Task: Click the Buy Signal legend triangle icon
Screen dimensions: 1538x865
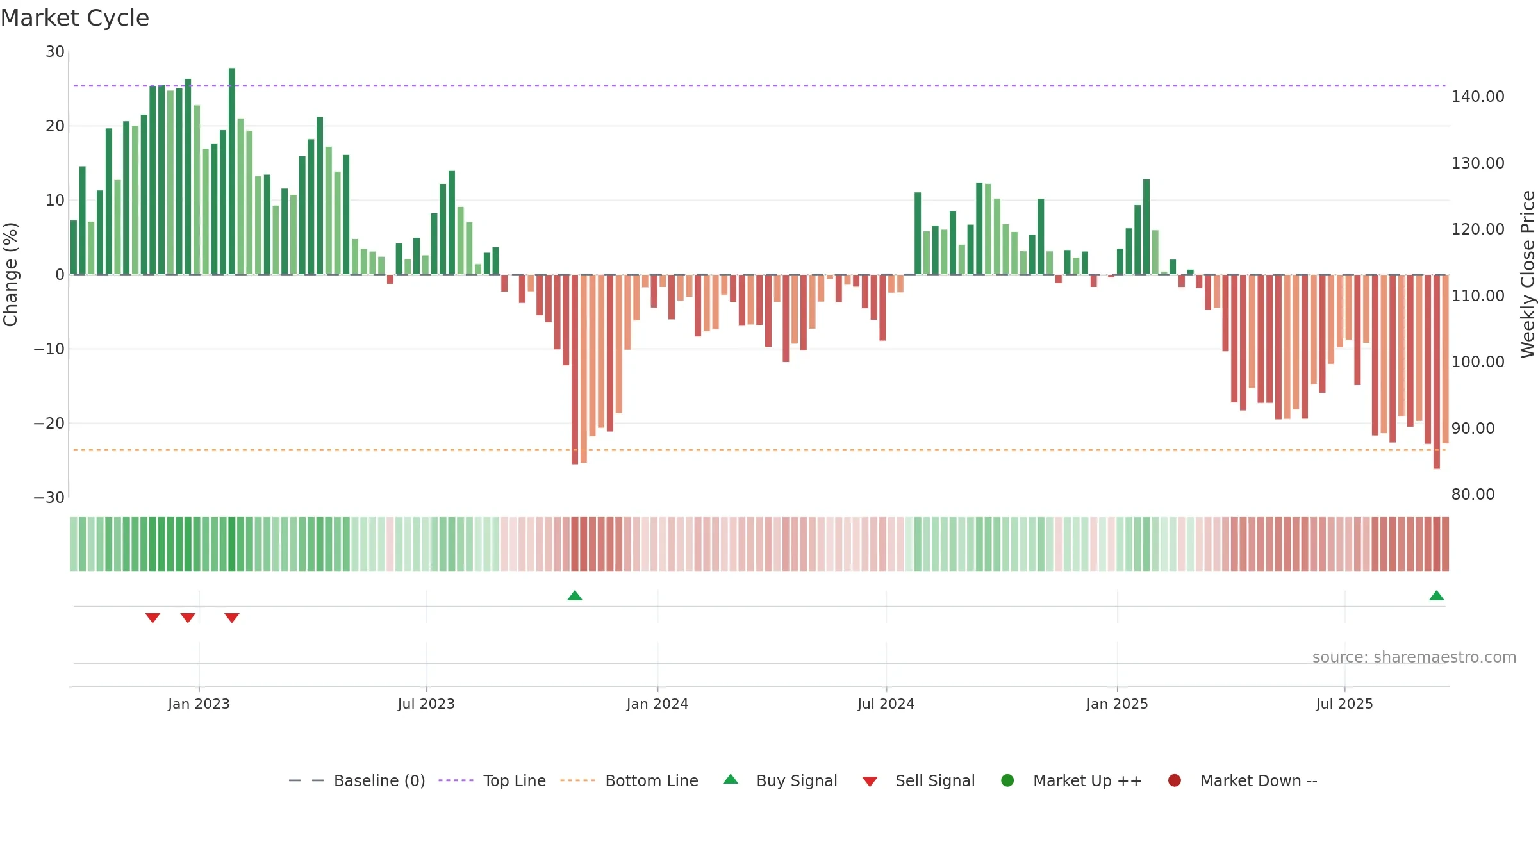Action: 731,779
